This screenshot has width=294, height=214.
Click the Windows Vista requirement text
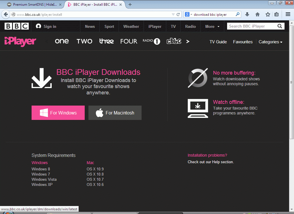tap(44, 179)
